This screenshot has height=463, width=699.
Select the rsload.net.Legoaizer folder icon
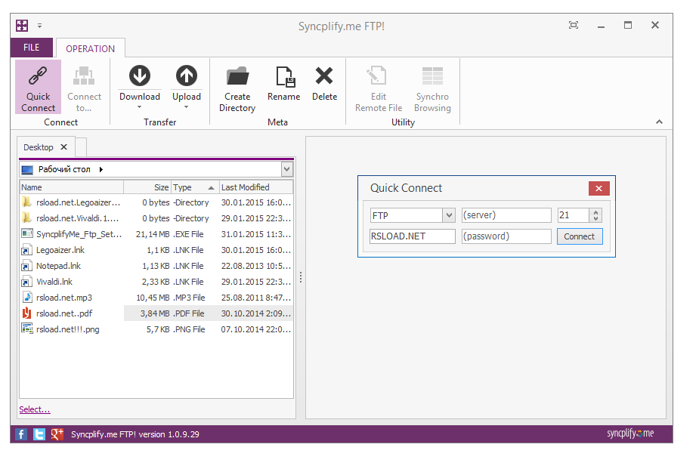pyautogui.click(x=26, y=202)
